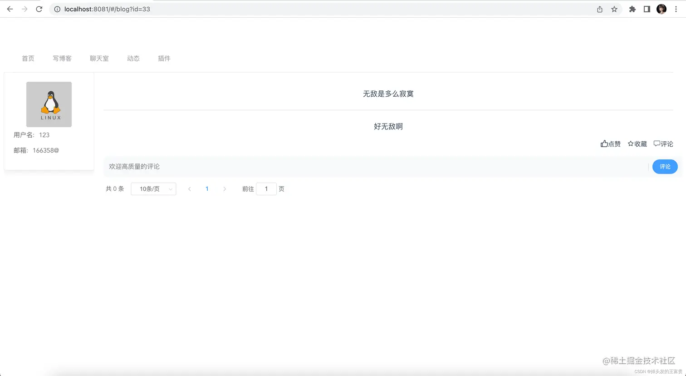Reload the page with the refresh icon
Viewport: 686px width, 376px height.
pos(39,9)
